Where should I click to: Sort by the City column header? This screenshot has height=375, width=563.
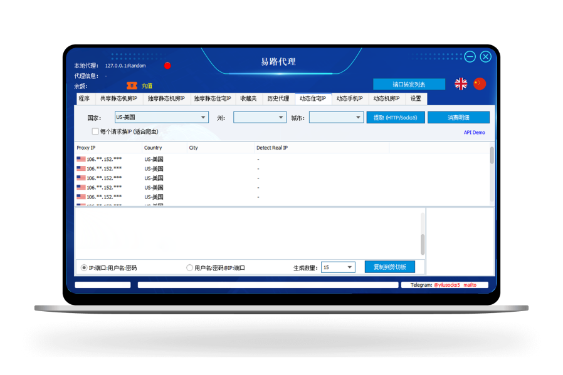coord(221,148)
